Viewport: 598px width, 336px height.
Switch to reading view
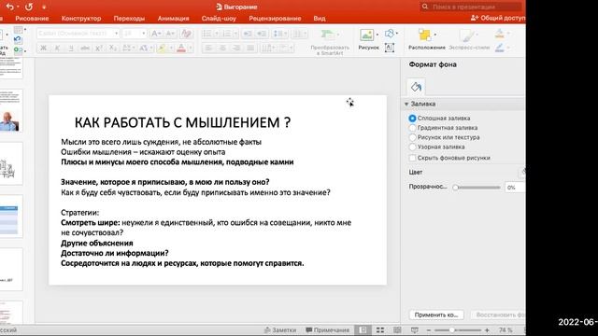[x=397, y=329]
